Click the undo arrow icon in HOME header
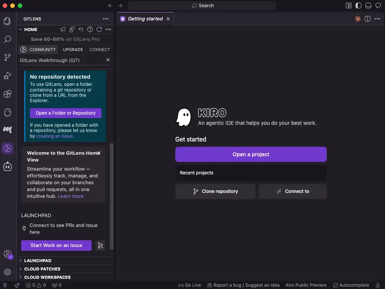Screen dimensions: 385x289 81,30
